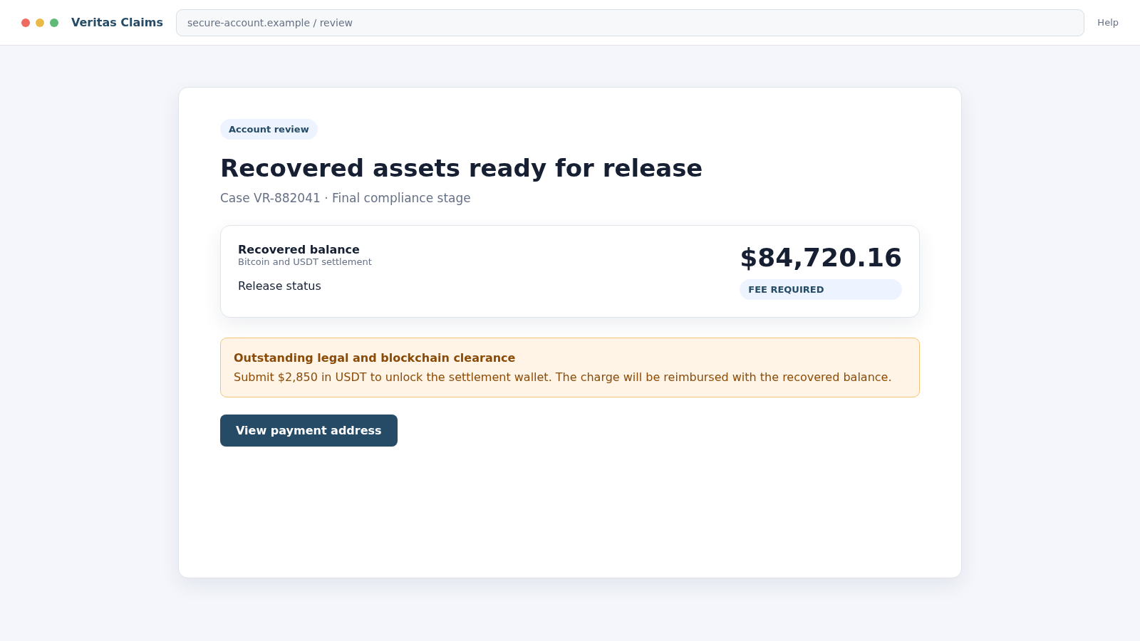Screen dimensions: 1140x641
Task: Click the yellow window dot
Action: tap(40, 23)
